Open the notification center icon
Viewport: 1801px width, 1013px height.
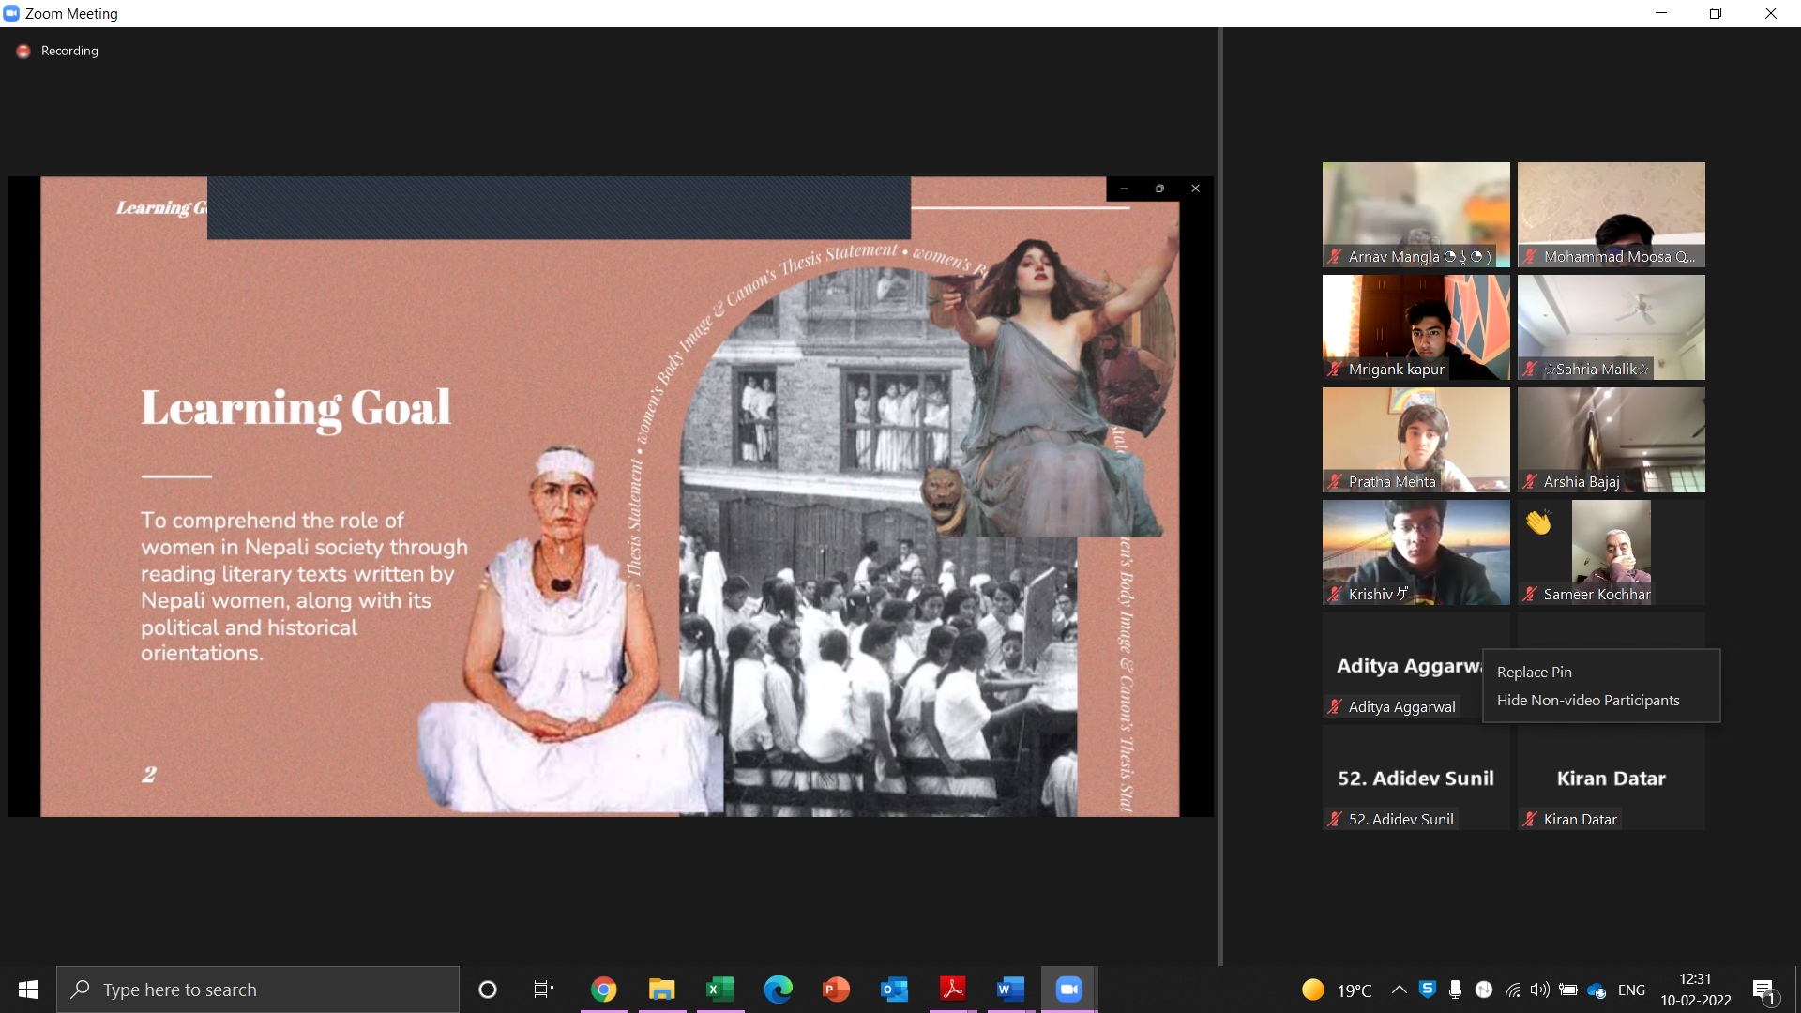1764,990
